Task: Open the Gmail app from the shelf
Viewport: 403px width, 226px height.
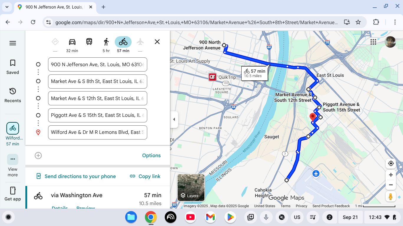Action: tap(210, 217)
